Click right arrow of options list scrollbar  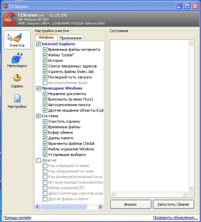coord(100,206)
